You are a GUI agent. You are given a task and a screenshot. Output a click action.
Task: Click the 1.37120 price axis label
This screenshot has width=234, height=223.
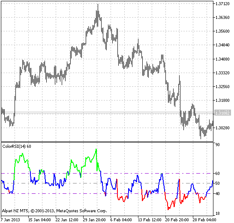(222, 4)
